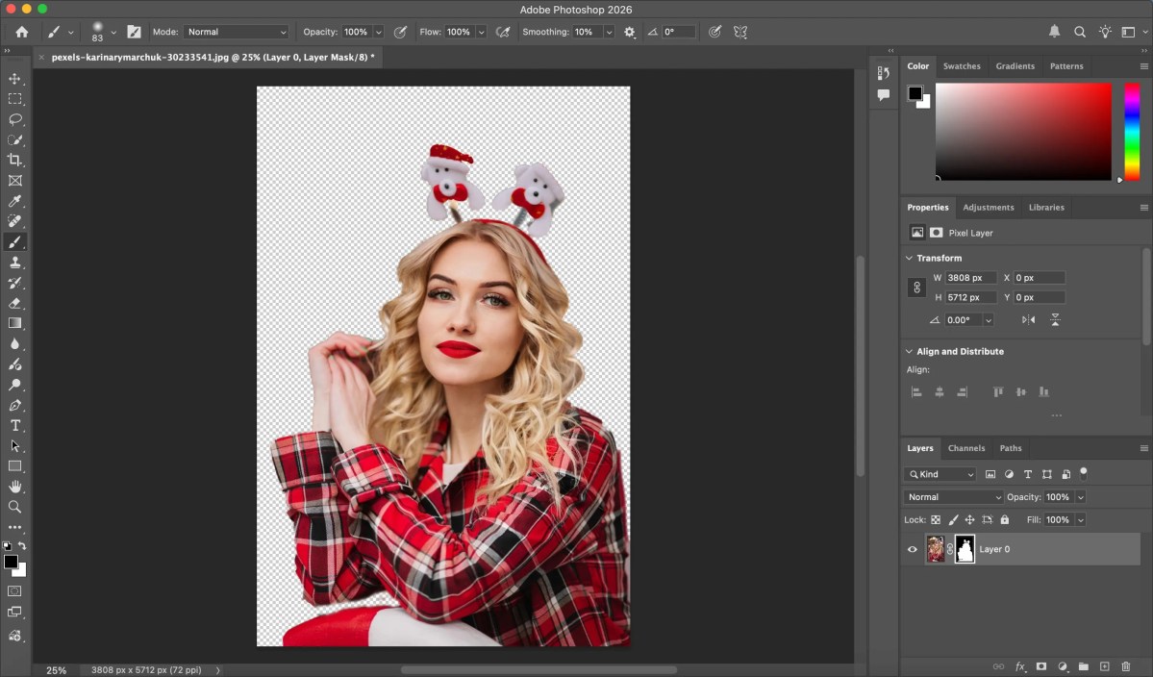Select the Lasso tool
1153x677 pixels.
(x=15, y=119)
